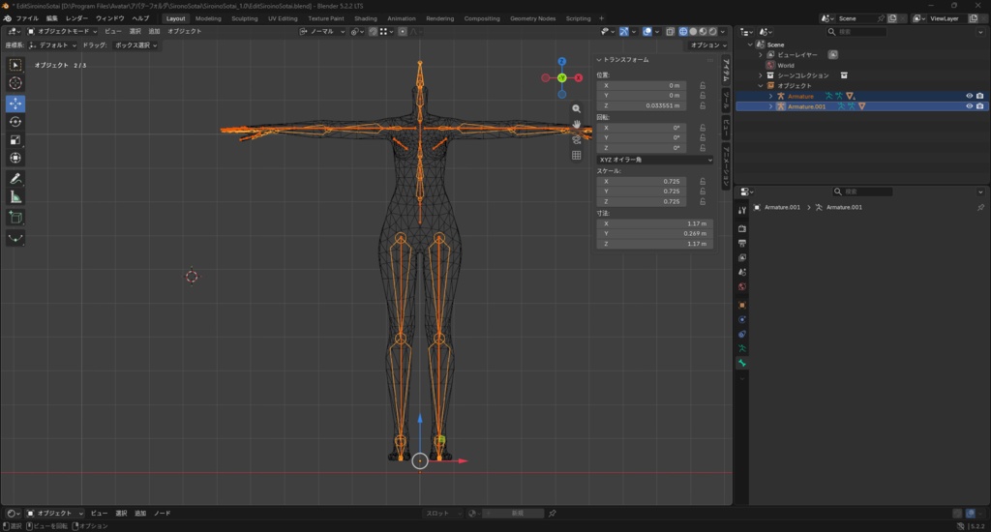The height and width of the screenshot is (532, 991).
Task: Toggle viewport overlays display
Action: click(x=647, y=31)
